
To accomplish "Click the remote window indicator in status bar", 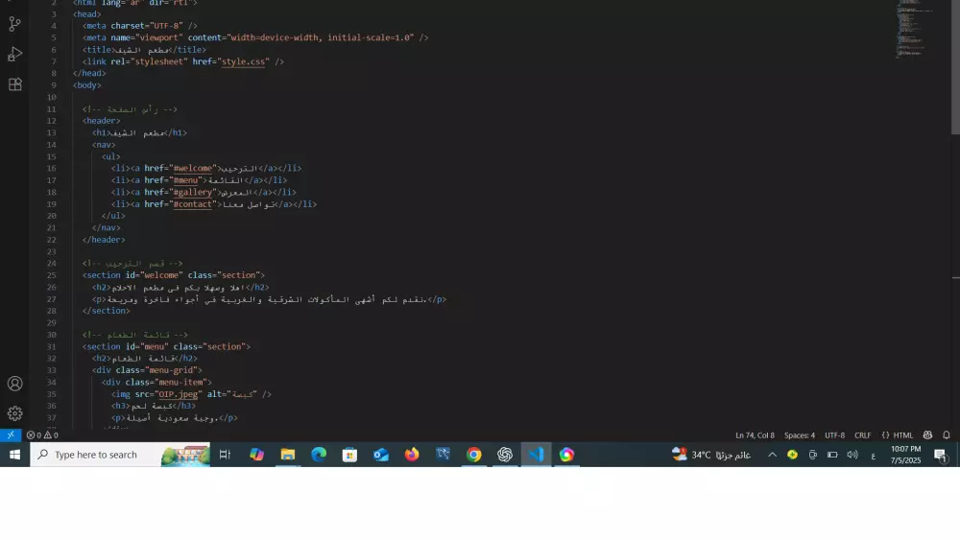I will 11,434.
